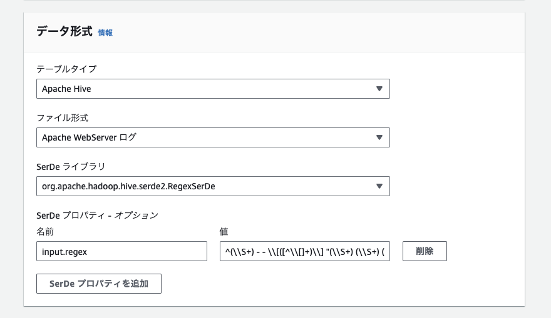Click the SerDe ライブラリ dropdown arrow

(x=379, y=186)
